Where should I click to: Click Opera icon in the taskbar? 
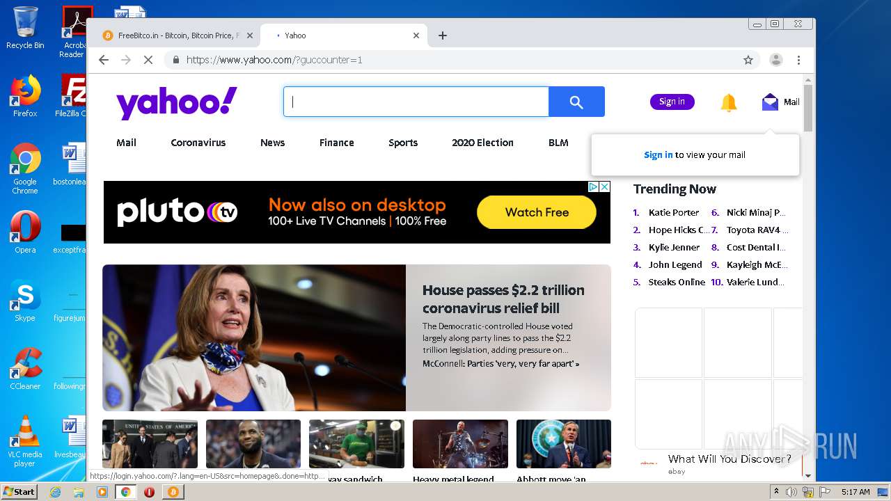point(149,492)
